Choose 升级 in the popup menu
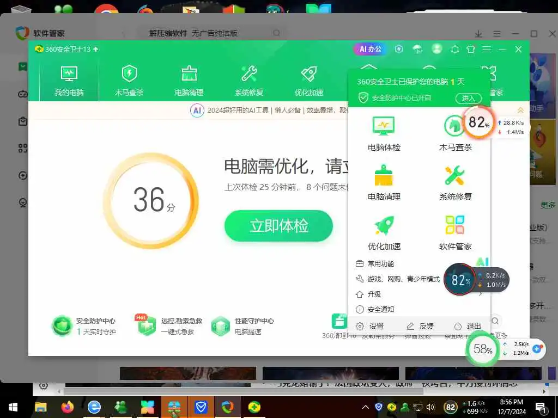 [x=368, y=294]
